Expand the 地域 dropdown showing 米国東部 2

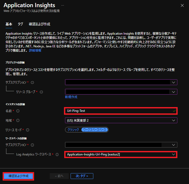[x=121, y=120]
